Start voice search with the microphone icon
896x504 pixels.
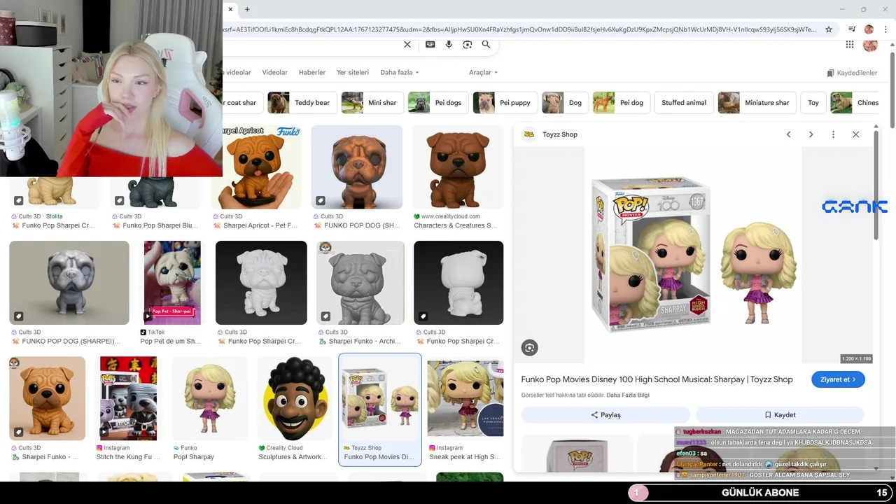coord(449,45)
